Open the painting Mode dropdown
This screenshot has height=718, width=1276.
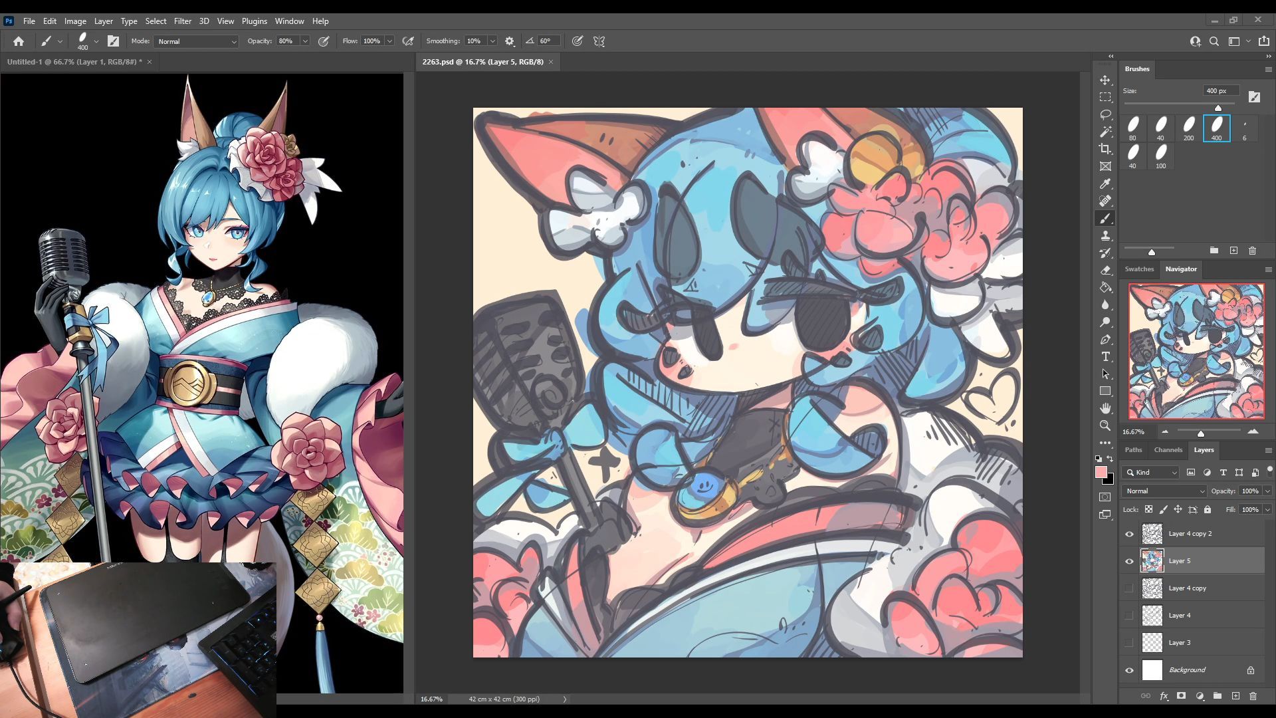tap(196, 41)
